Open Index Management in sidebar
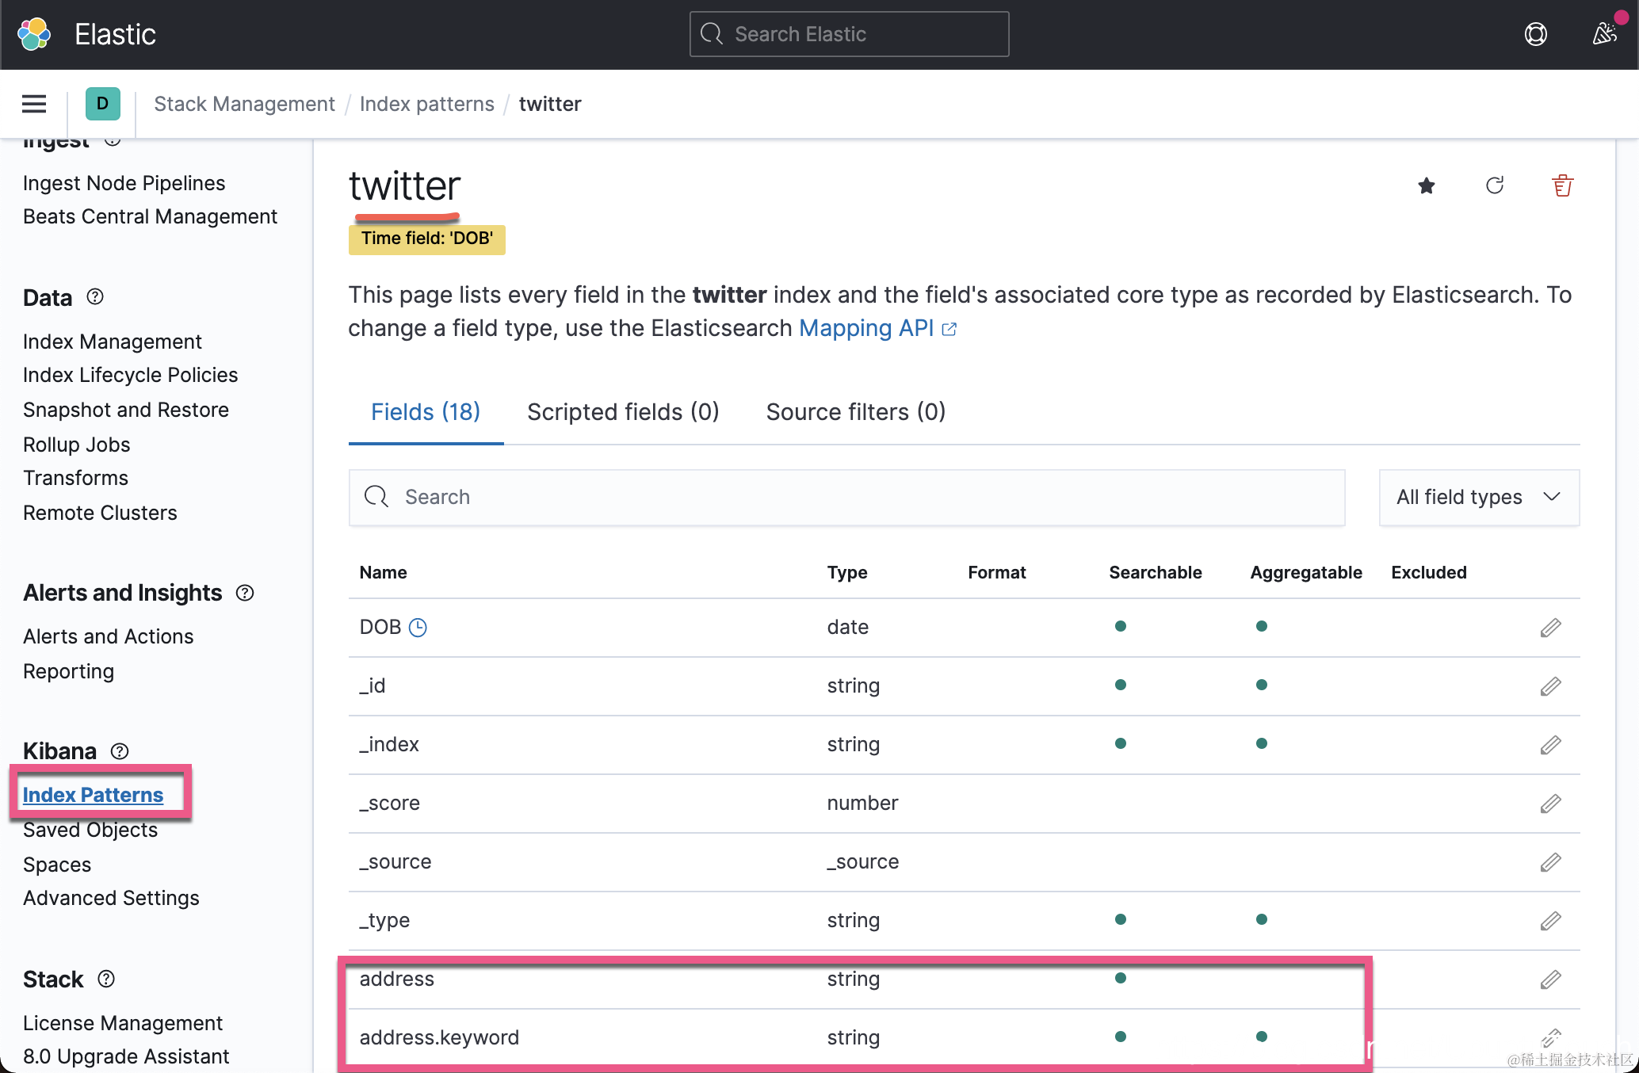1639x1073 pixels. click(x=113, y=342)
